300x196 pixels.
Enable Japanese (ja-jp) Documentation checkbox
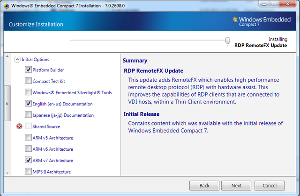coord(28,115)
